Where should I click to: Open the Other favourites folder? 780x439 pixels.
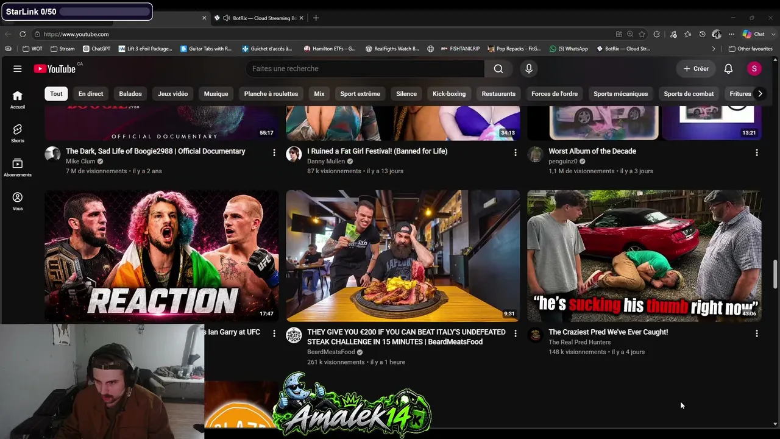click(751, 49)
